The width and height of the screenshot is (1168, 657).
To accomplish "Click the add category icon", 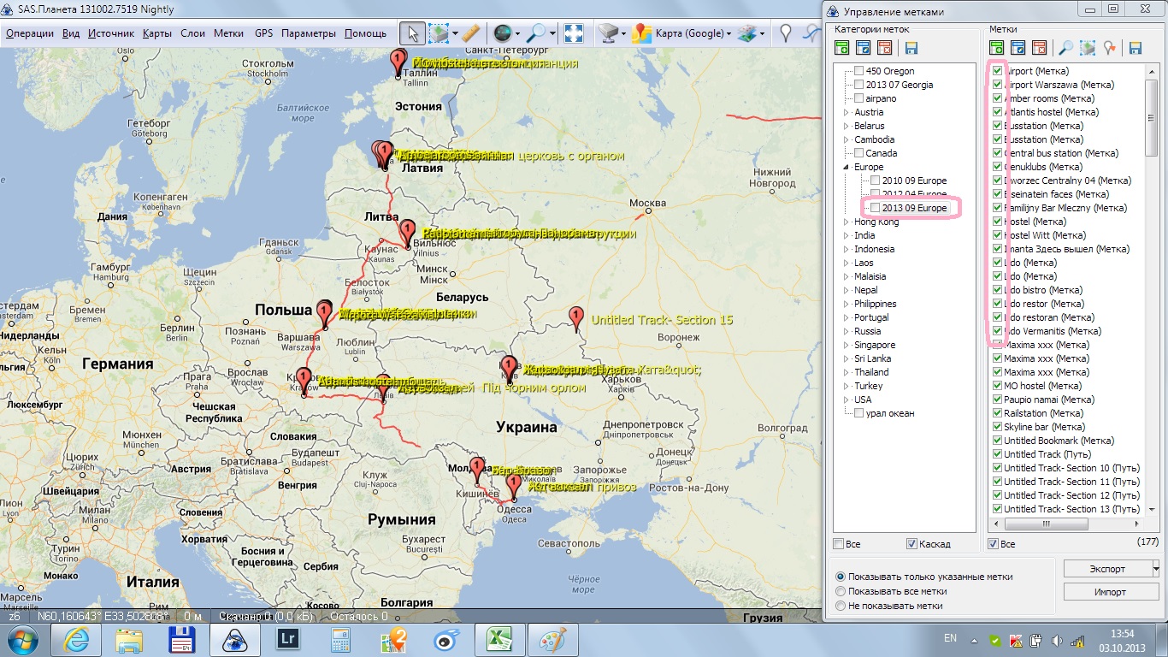I will click(842, 48).
